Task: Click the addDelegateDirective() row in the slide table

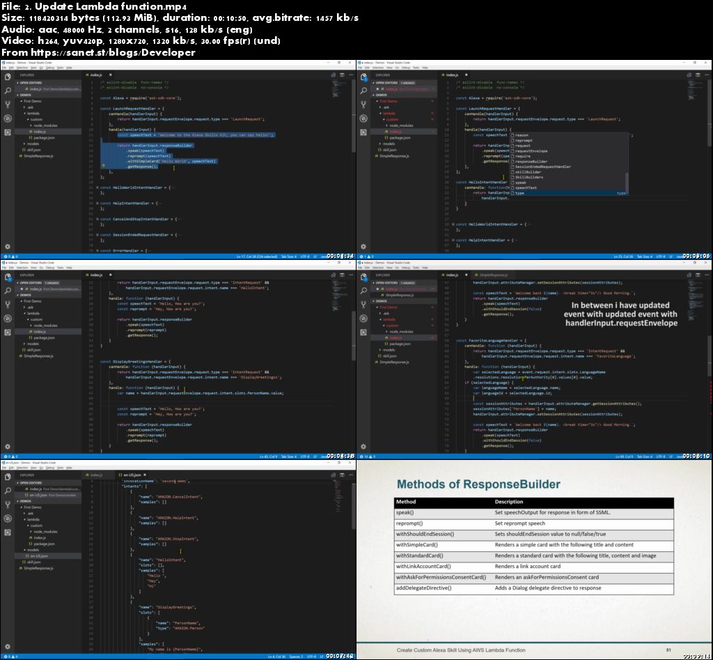Action: [x=534, y=588]
